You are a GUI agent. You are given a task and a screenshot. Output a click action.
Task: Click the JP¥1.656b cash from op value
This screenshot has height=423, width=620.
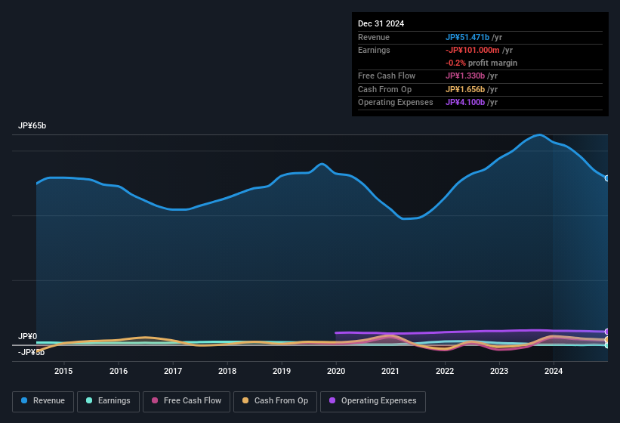click(465, 89)
